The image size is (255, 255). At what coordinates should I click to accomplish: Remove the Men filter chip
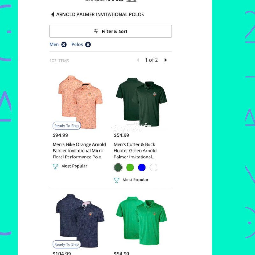pos(64,44)
